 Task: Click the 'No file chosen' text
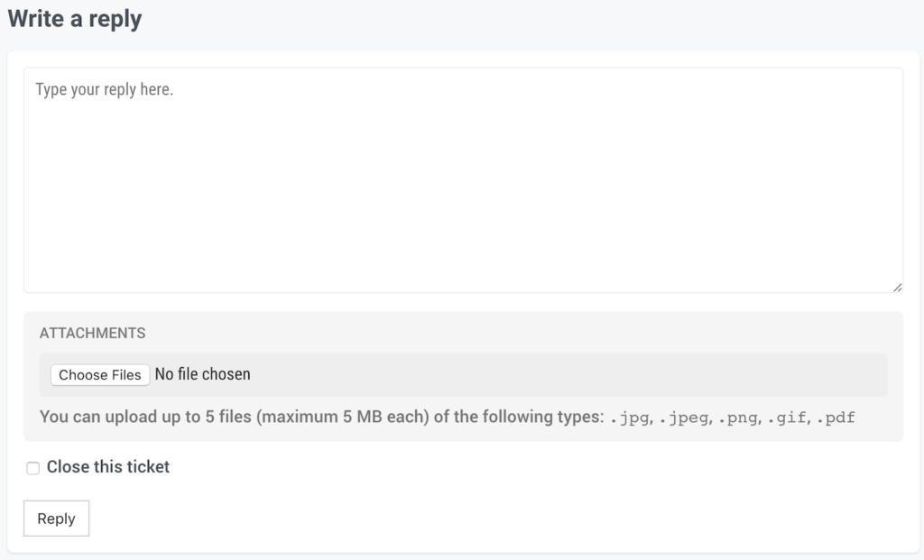point(203,374)
